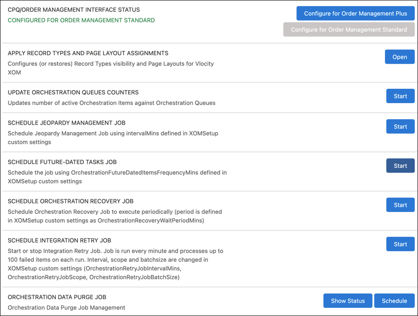Click Schedule for Orchestration Data Purge Job
Viewport: 418px width, 316px height.
394,301
